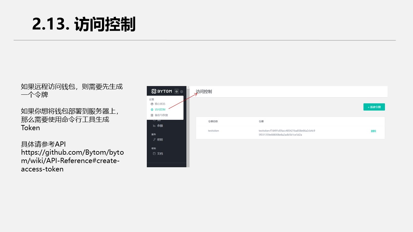413x232 pixels.
Task: Click the testtoken token hash value
Action: point(287,133)
